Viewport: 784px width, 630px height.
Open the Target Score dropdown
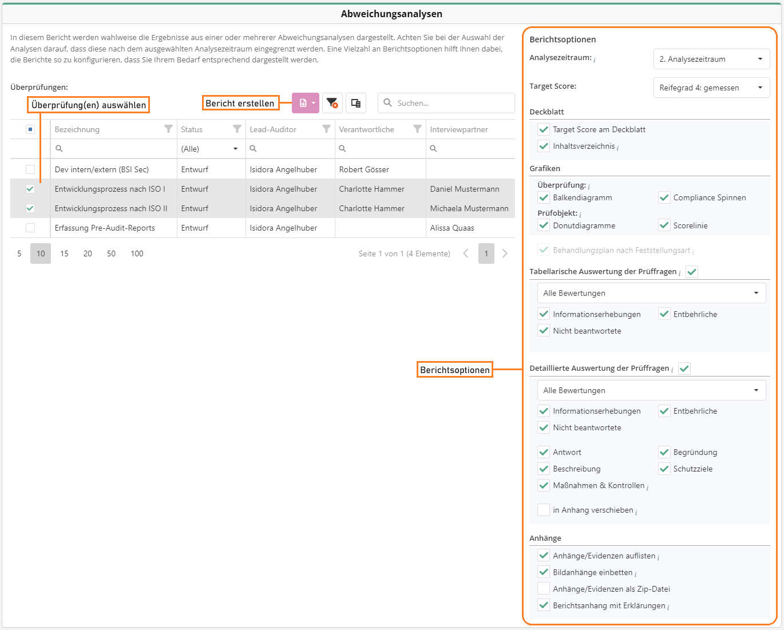[x=711, y=88]
